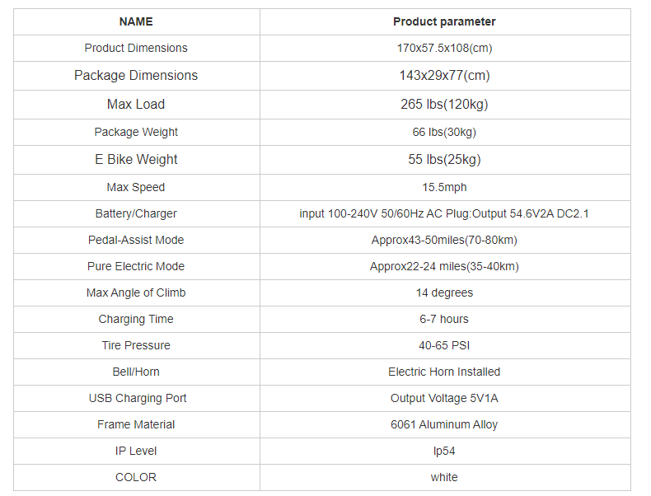Viewport: 651px width, 496px height.
Task: Select the Package Weight label
Action: click(x=136, y=132)
